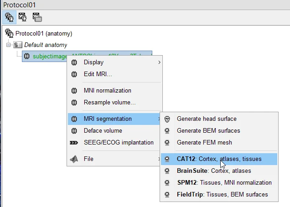The height and width of the screenshot is (207, 290).
Task: Select SPM12: Tissues, MNI normalization
Action: (224, 182)
